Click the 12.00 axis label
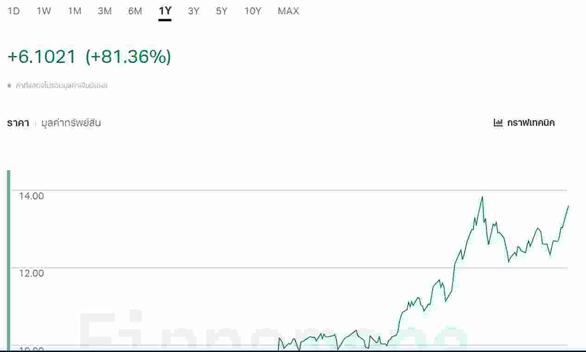Image resolution: width=586 pixels, height=352 pixels. click(x=31, y=273)
